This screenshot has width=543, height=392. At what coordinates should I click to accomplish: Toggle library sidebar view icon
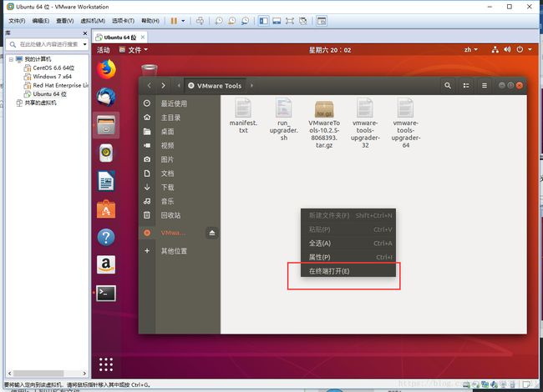263,21
